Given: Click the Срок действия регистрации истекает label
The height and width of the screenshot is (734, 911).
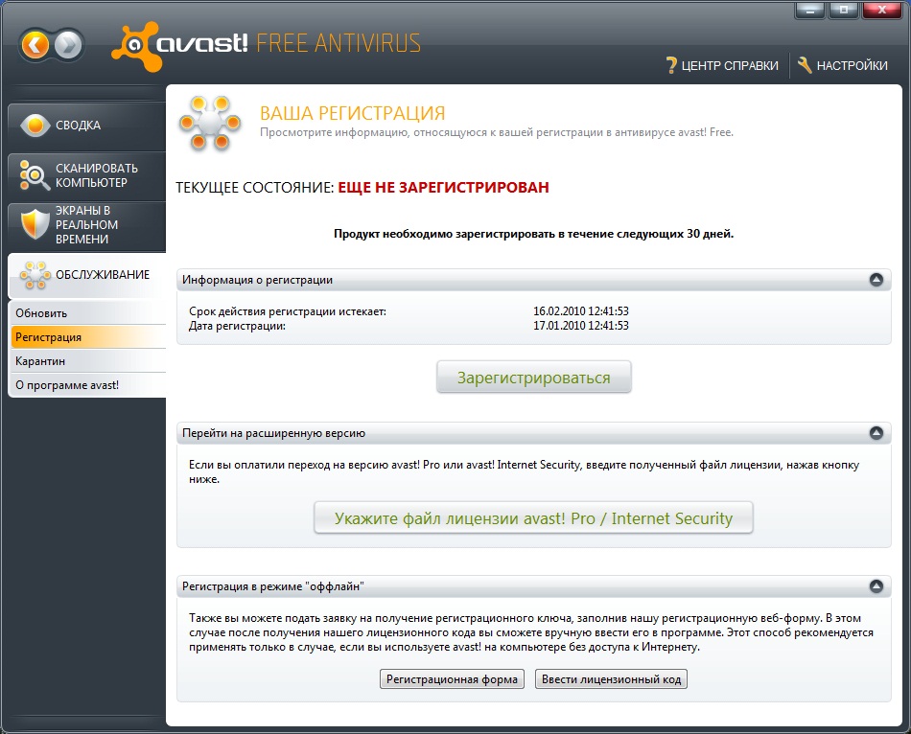Looking at the screenshot, I should [288, 311].
